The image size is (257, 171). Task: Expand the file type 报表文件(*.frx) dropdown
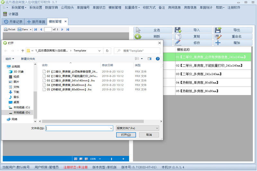pos(137,128)
